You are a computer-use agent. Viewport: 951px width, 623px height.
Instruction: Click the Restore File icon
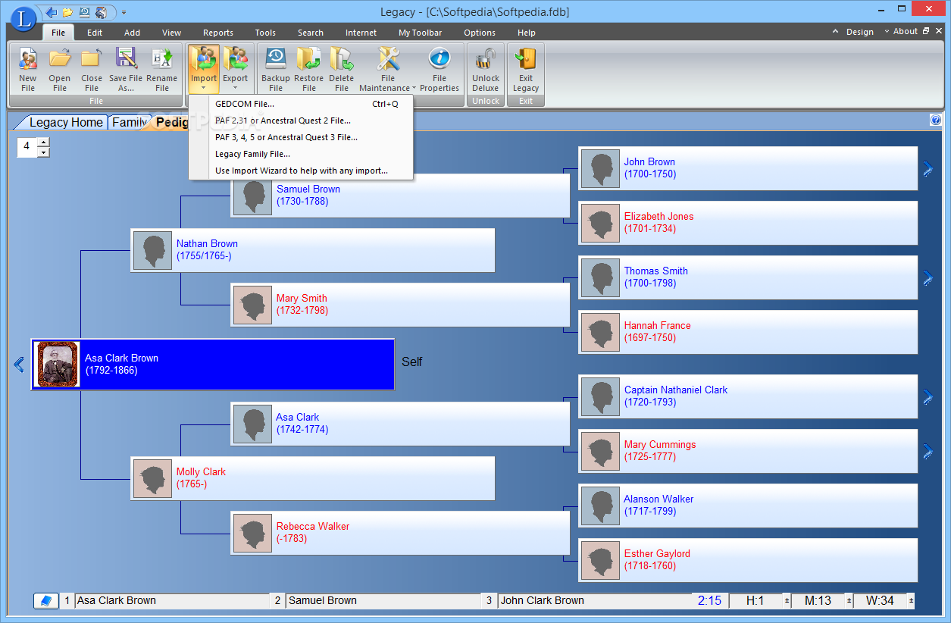tap(308, 59)
